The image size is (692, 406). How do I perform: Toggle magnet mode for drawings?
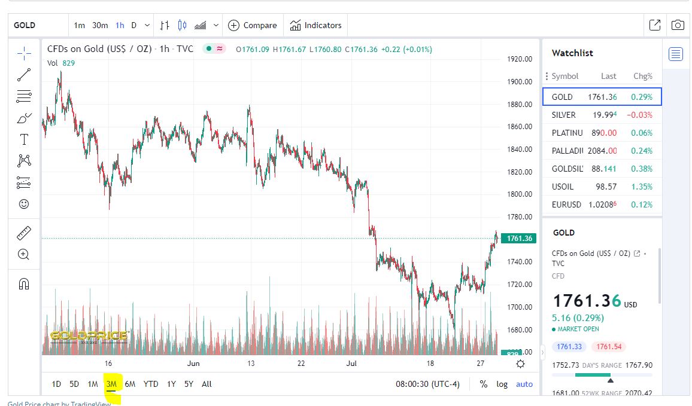[24, 283]
